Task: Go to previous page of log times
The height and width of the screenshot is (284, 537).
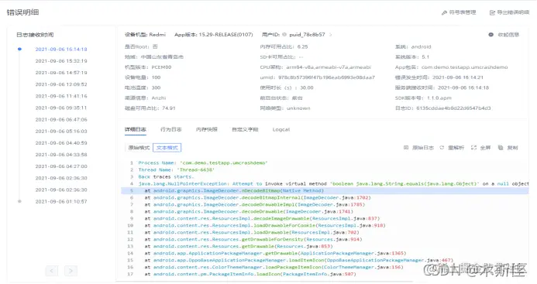Action: pos(52,271)
